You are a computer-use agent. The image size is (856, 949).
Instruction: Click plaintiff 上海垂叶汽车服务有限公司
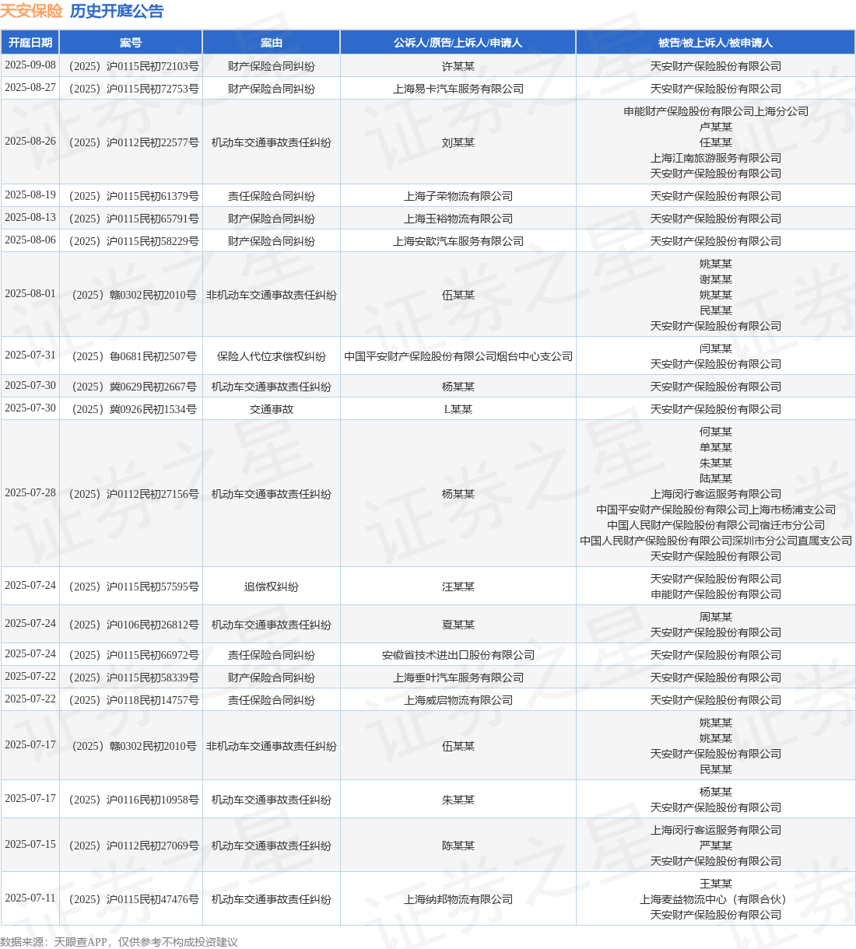pyautogui.click(x=458, y=678)
